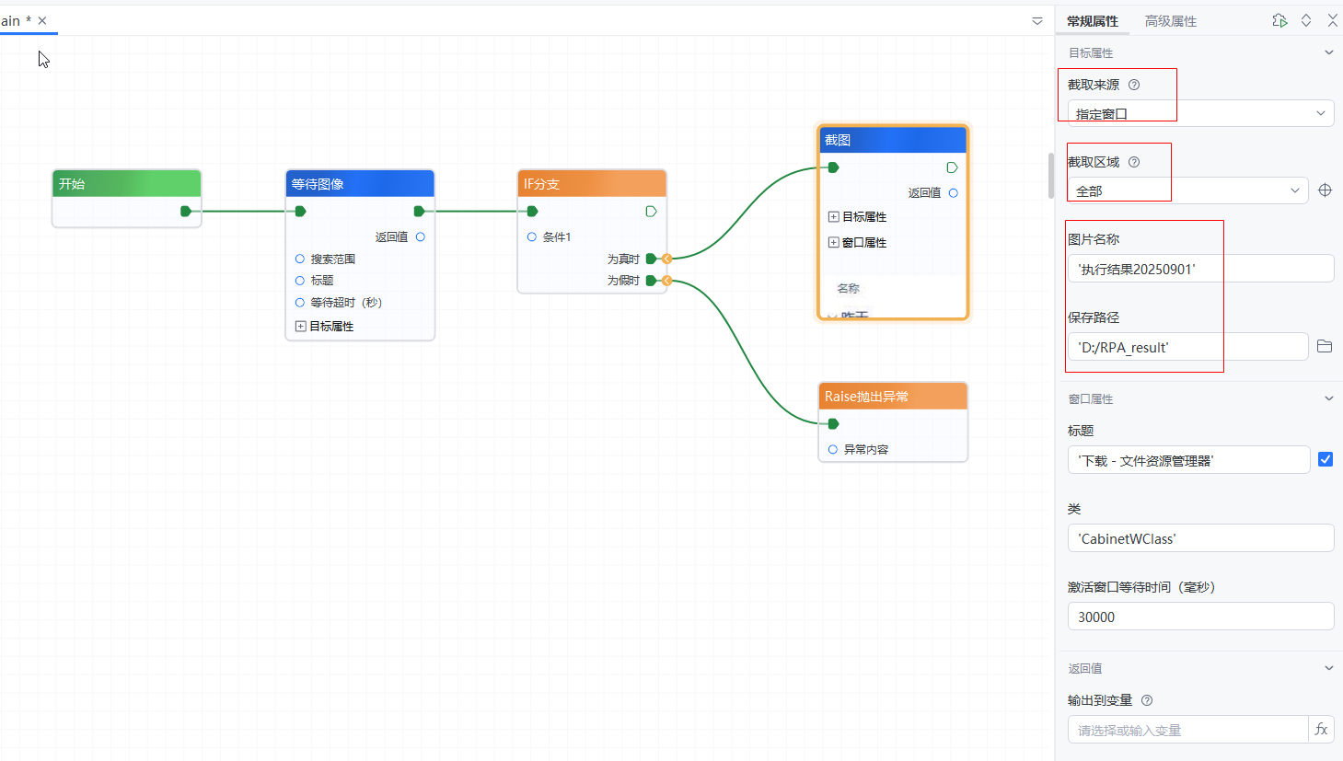This screenshot has width=1343, height=761.
Task: Click the 条件1 port circle on IF分支
Action: (x=532, y=236)
